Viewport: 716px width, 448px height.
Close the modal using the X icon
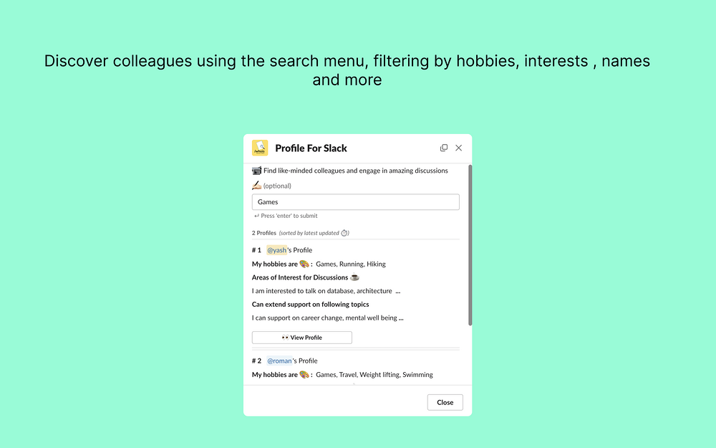coord(458,148)
